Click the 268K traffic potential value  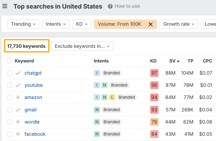[187, 110]
